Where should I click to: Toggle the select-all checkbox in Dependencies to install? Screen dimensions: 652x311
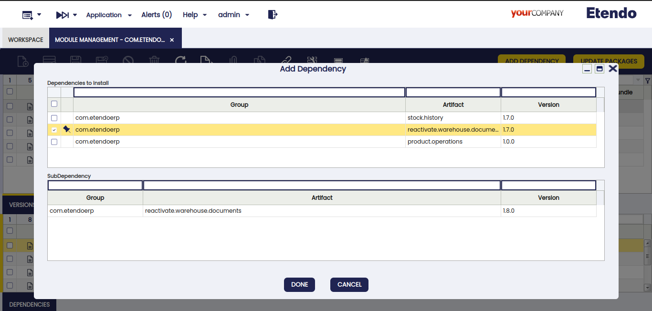[54, 104]
